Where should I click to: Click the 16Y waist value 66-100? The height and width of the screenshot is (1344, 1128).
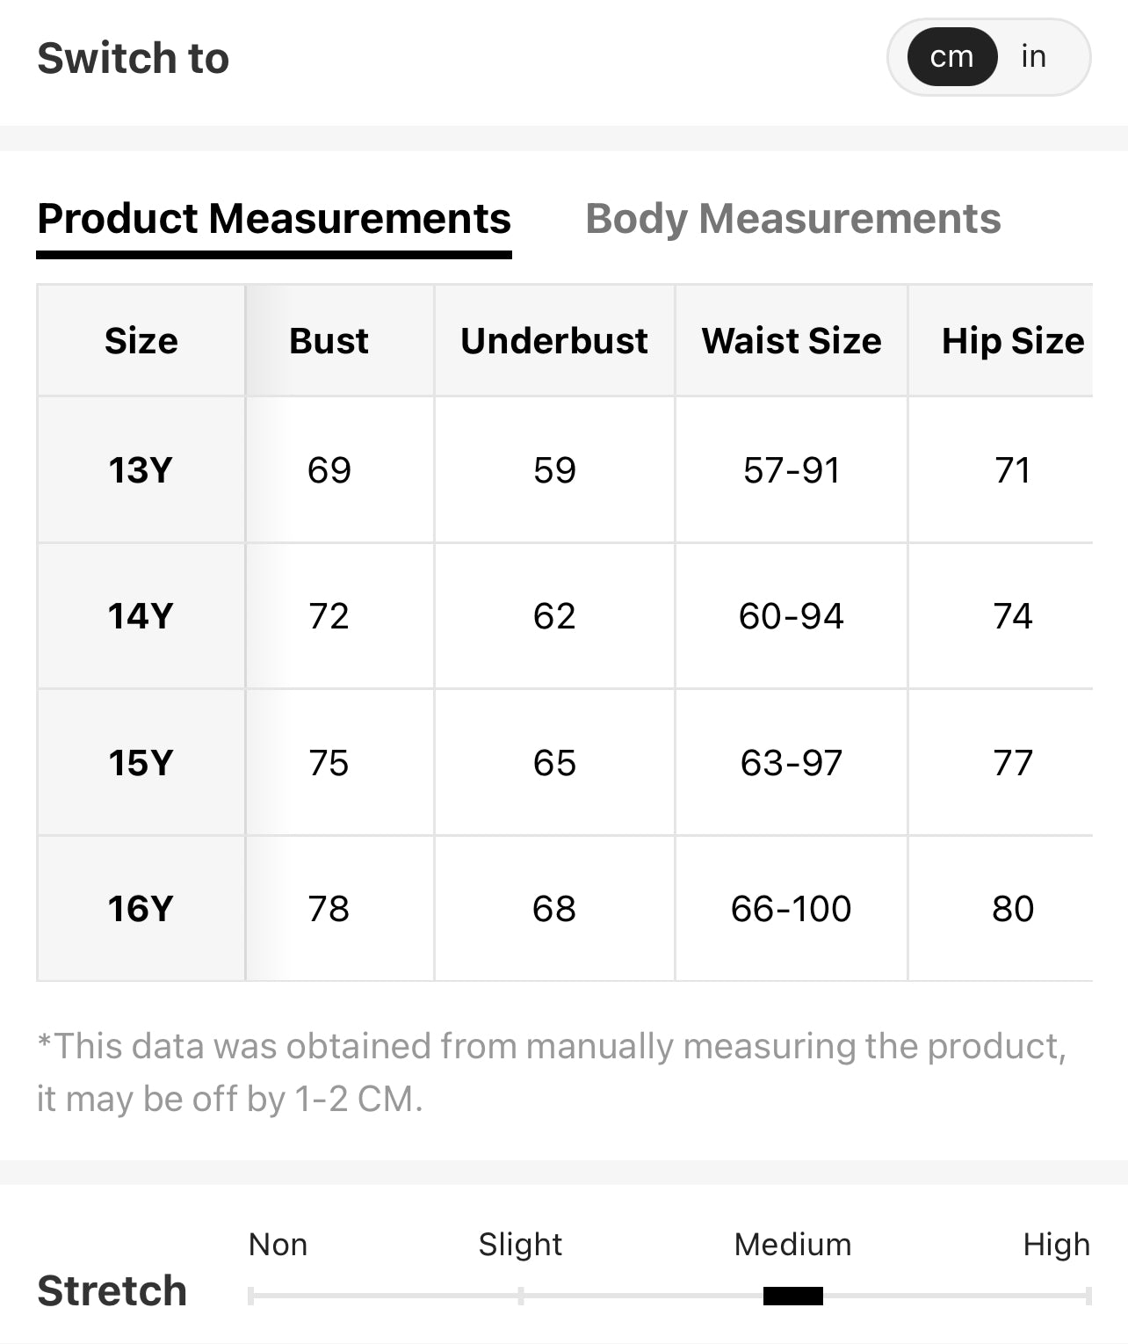(x=791, y=909)
